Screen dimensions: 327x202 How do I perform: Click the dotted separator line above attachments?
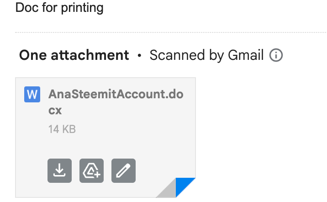pos(171,32)
